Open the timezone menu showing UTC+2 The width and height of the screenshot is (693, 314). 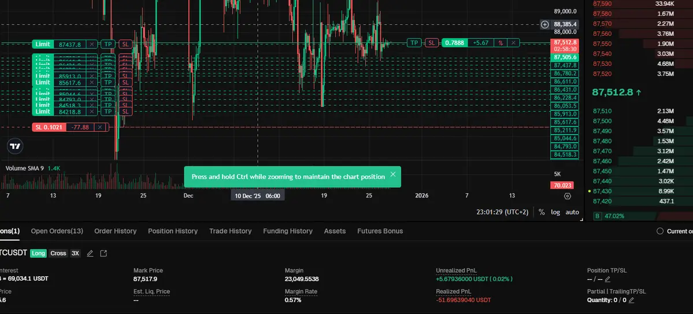coord(502,212)
